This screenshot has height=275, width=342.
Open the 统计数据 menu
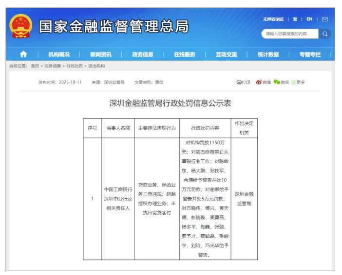tap(268, 54)
